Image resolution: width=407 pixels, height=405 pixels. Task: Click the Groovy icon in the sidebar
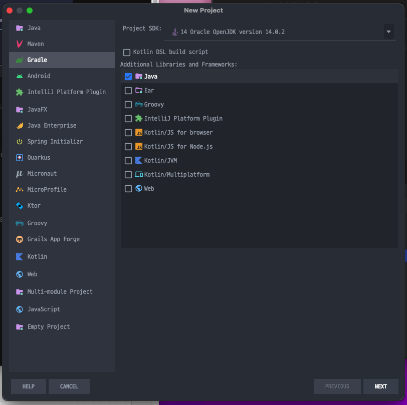pyautogui.click(x=20, y=223)
